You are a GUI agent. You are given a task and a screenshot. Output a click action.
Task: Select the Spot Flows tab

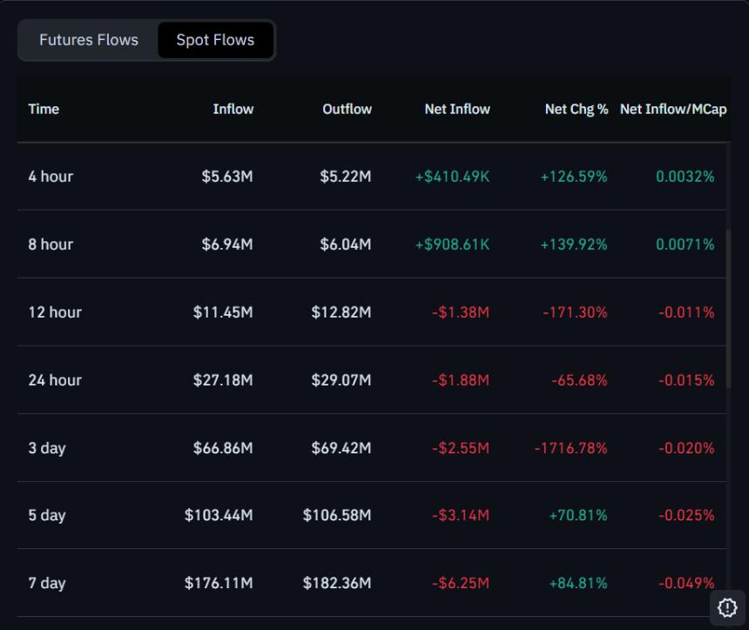[215, 39]
